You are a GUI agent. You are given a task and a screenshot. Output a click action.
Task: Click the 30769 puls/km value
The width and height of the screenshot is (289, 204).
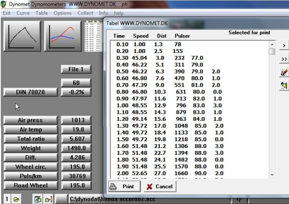tap(76, 176)
